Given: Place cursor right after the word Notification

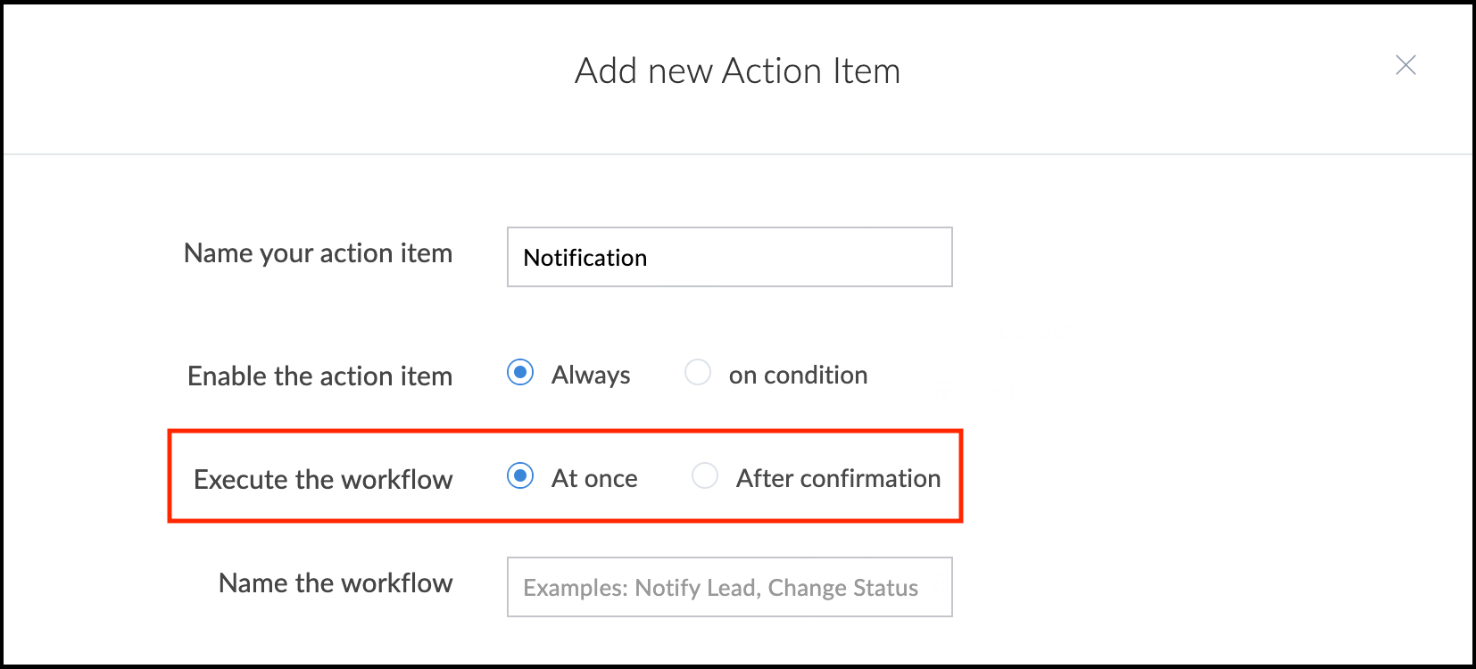Looking at the screenshot, I should point(649,258).
